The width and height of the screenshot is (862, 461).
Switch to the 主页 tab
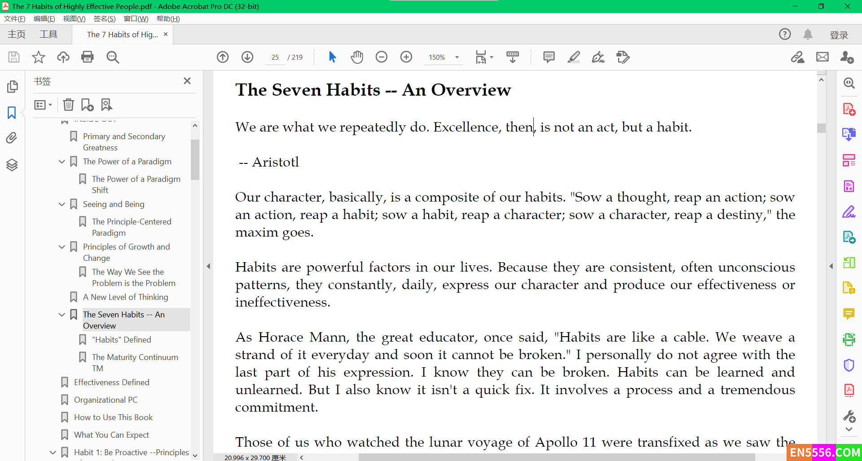(17, 35)
